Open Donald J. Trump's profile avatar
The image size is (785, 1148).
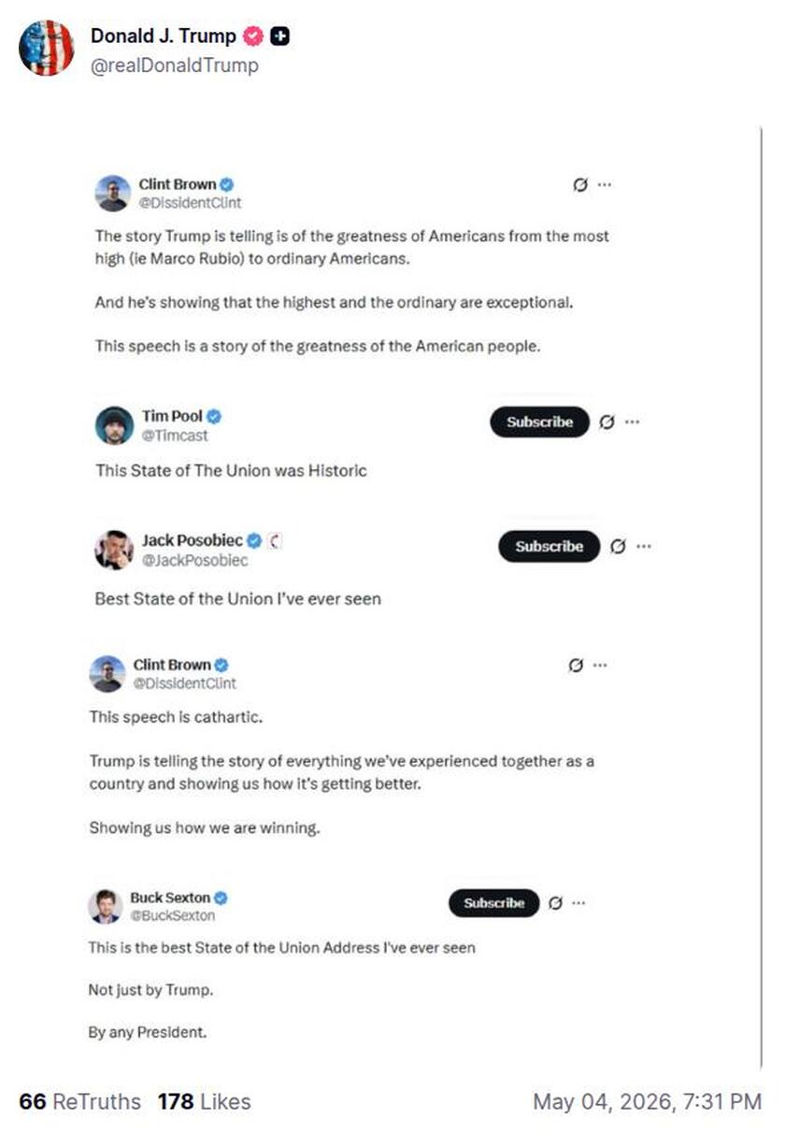click(46, 48)
